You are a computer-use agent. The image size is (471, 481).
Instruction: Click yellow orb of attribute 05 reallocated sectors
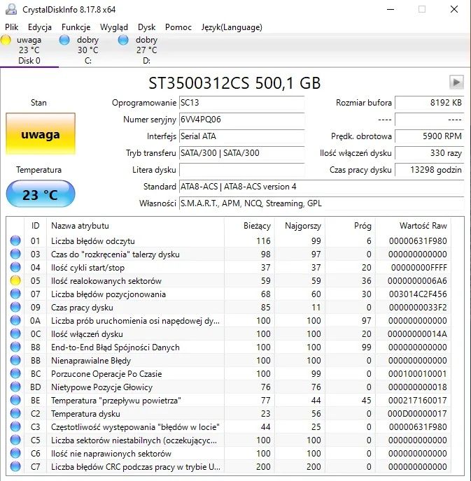[x=15, y=280]
